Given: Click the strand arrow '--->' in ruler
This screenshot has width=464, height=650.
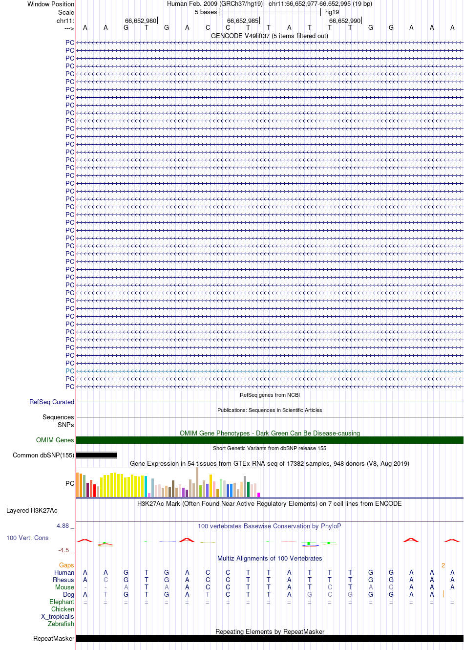Looking at the screenshot, I should click(x=69, y=28).
